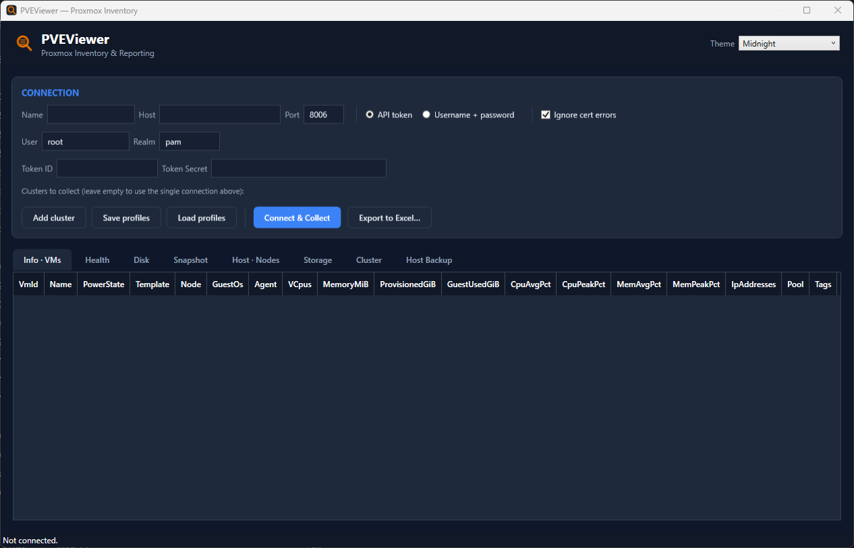Sort by the MemPeakPct column header

click(x=697, y=284)
